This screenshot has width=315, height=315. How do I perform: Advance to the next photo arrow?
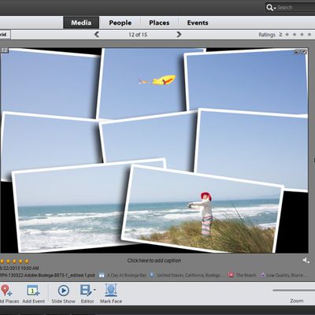[179, 35]
